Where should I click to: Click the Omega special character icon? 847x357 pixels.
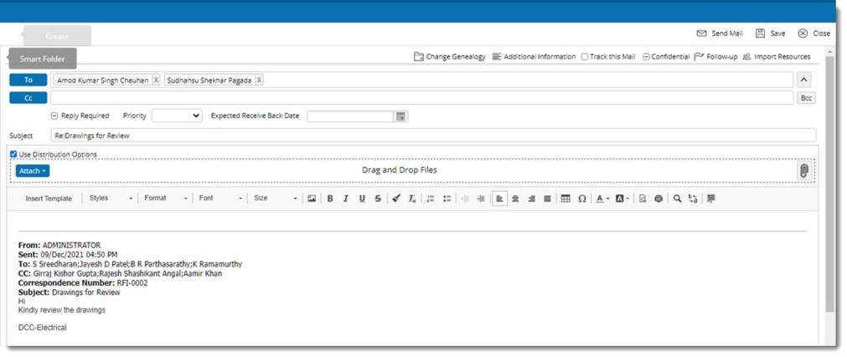click(581, 199)
